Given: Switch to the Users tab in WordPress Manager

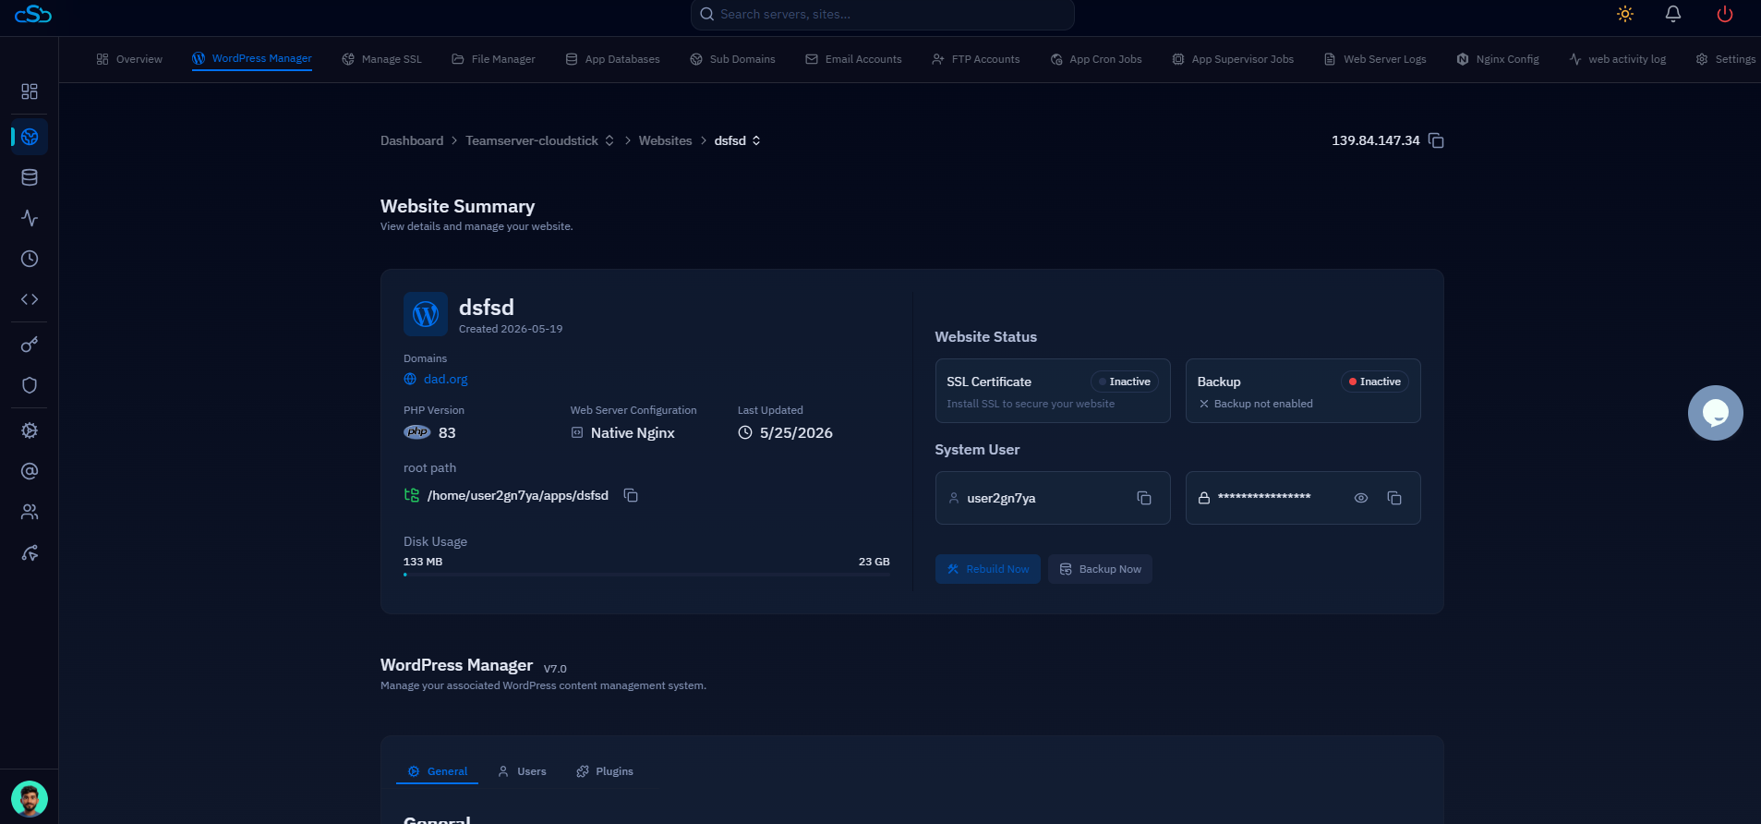Looking at the screenshot, I should (522, 771).
